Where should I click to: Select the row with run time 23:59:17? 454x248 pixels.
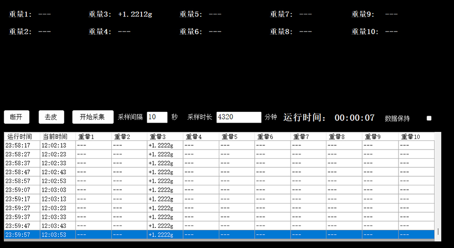pos(219,199)
